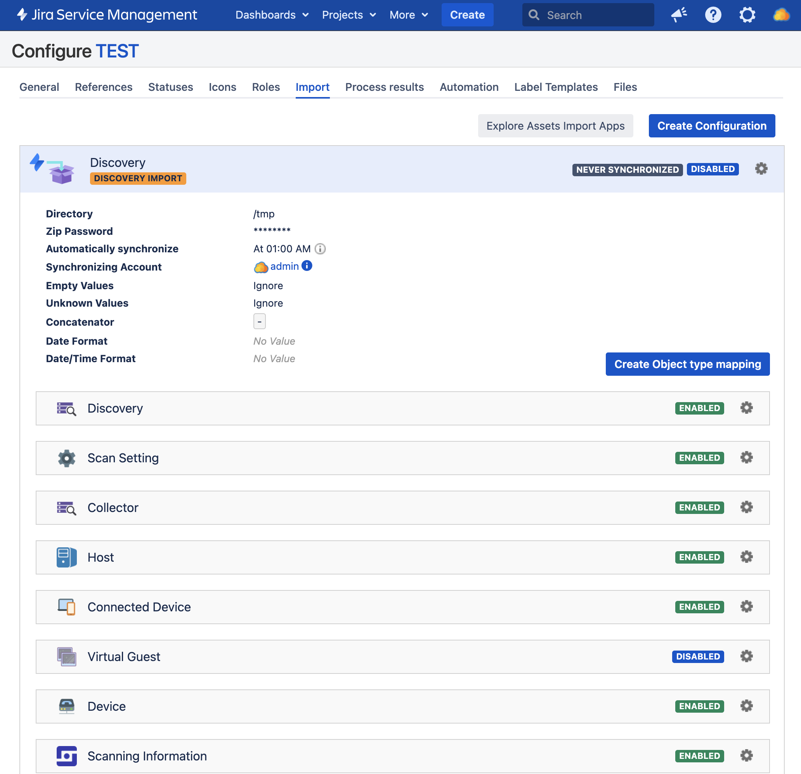Open the help question mark icon
801x774 pixels.
pos(713,15)
